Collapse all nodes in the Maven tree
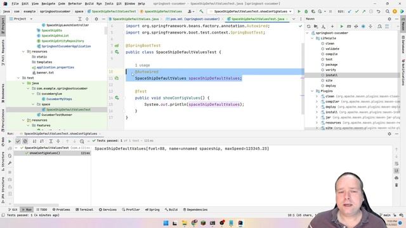406x228 pixels. coord(370,27)
